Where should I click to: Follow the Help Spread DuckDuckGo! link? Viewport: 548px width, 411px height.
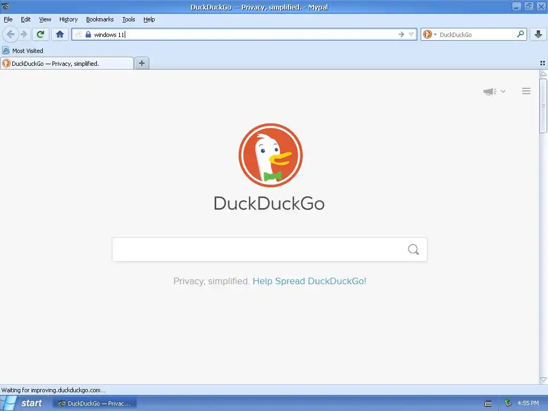coord(309,281)
